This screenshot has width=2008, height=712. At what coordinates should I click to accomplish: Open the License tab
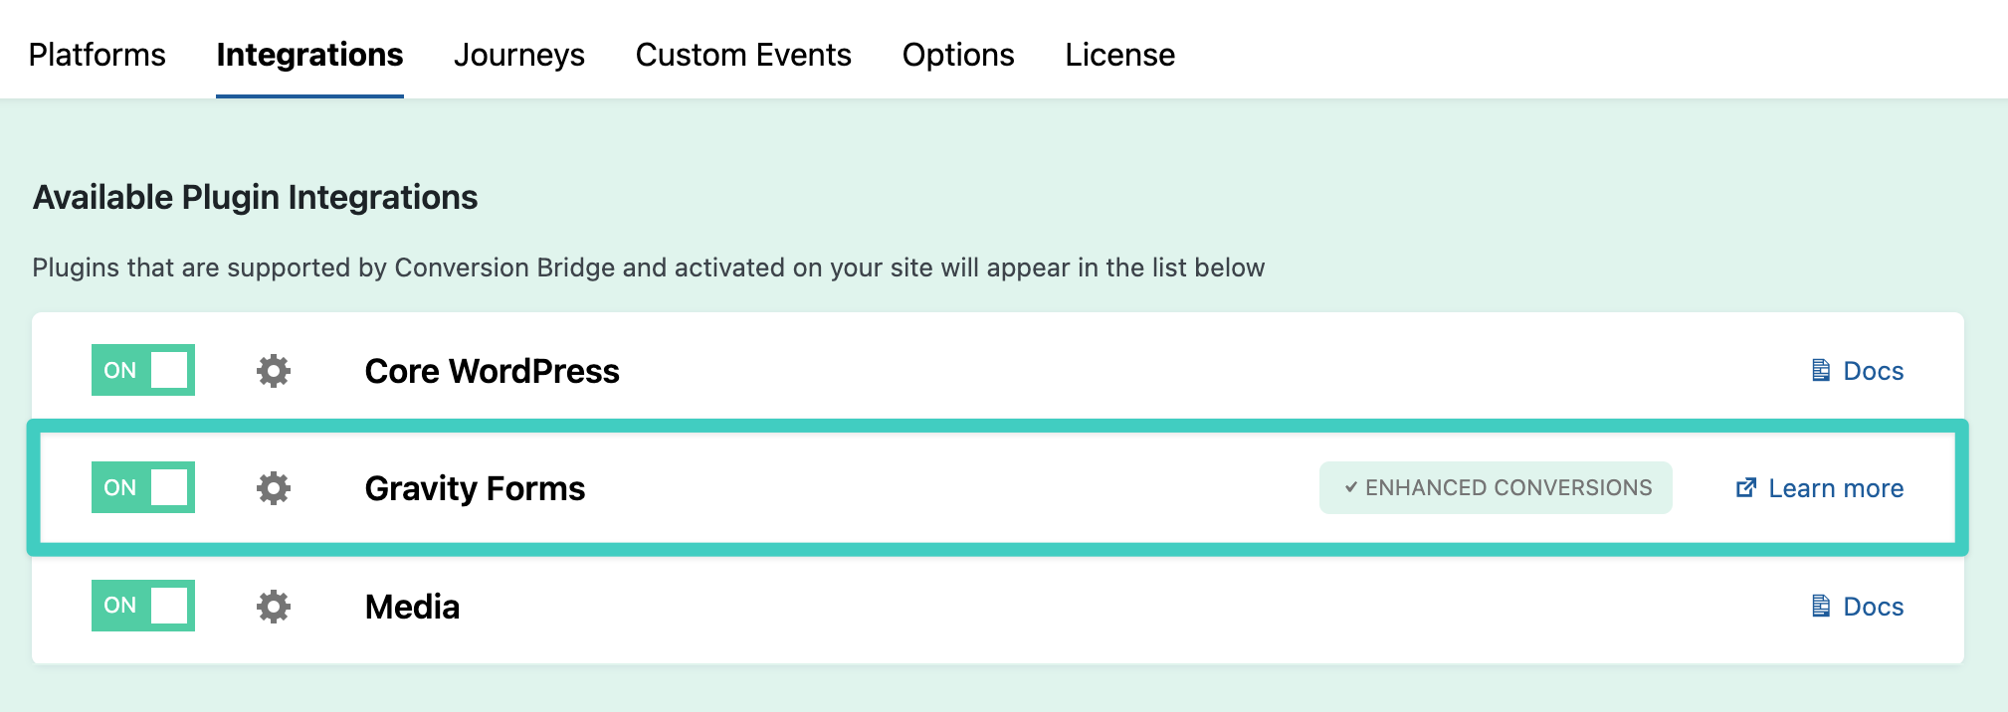click(1119, 55)
